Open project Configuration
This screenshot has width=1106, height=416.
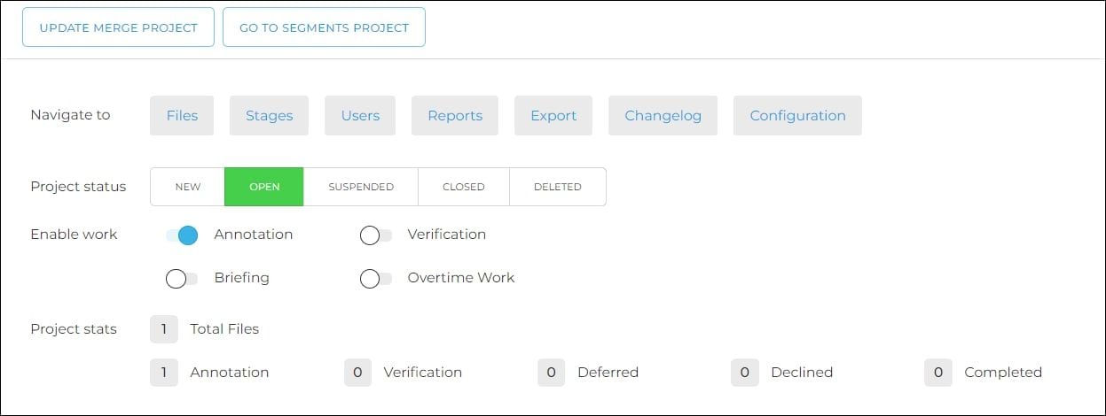tap(797, 116)
